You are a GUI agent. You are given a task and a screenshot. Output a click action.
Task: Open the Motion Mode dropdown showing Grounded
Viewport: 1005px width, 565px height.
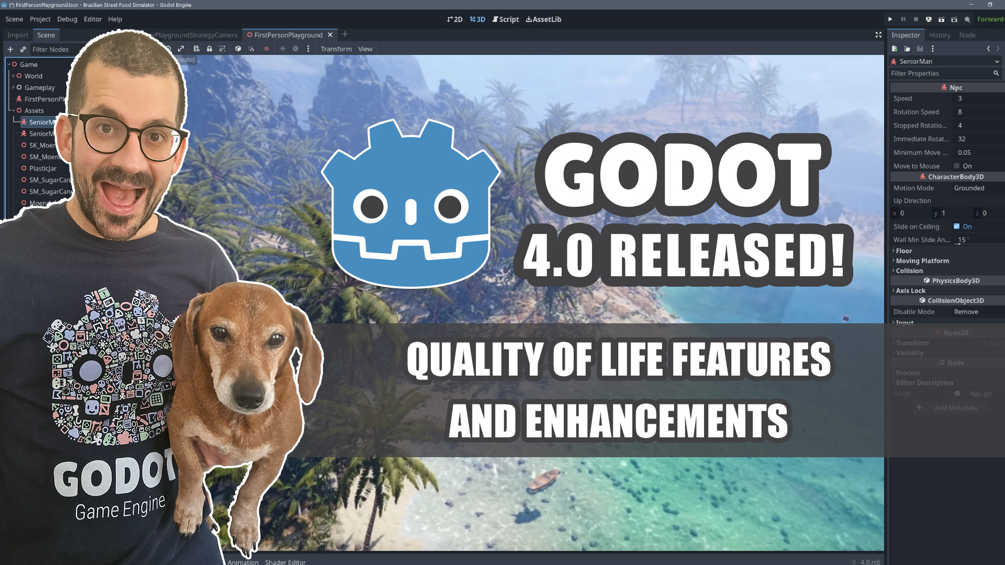tap(969, 188)
